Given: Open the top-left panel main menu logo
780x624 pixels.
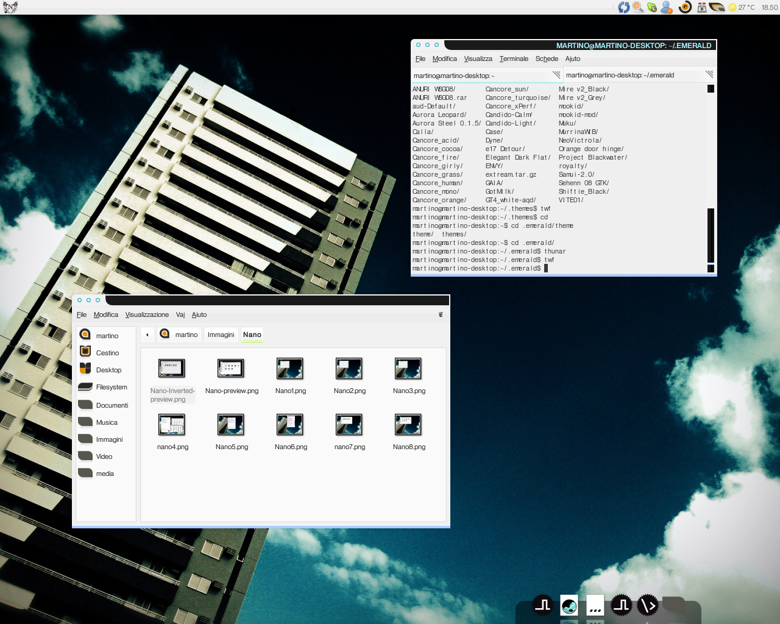Looking at the screenshot, I should pyautogui.click(x=10, y=7).
